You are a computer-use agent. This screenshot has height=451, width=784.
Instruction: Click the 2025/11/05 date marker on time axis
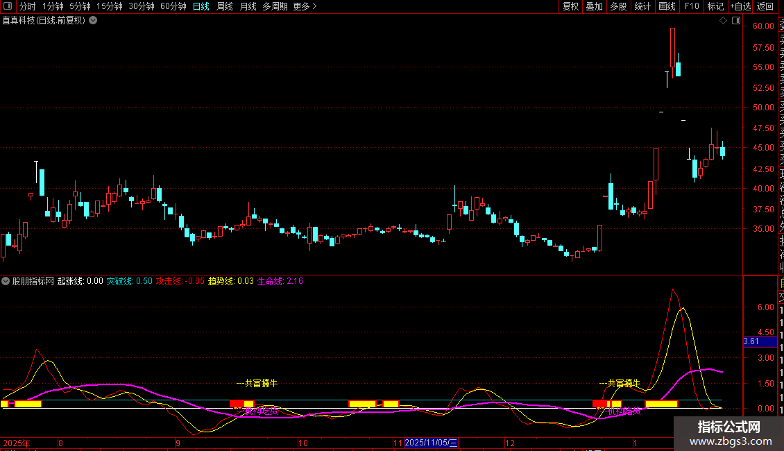pos(431,443)
